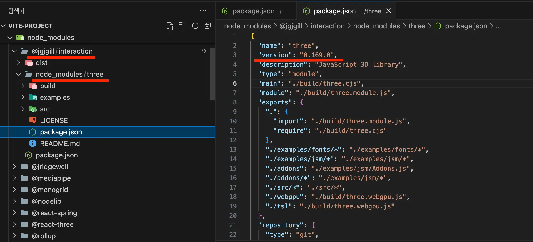This screenshot has width=533, height=242.
Task: Open the Views and More Actions menu
Action: pos(203,11)
